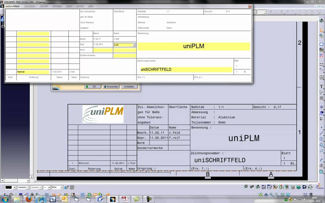Image resolution: width=325 pixels, height=203 pixels.
Task: Open Internet Explorer from the taskbar
Action: [41, 199]
